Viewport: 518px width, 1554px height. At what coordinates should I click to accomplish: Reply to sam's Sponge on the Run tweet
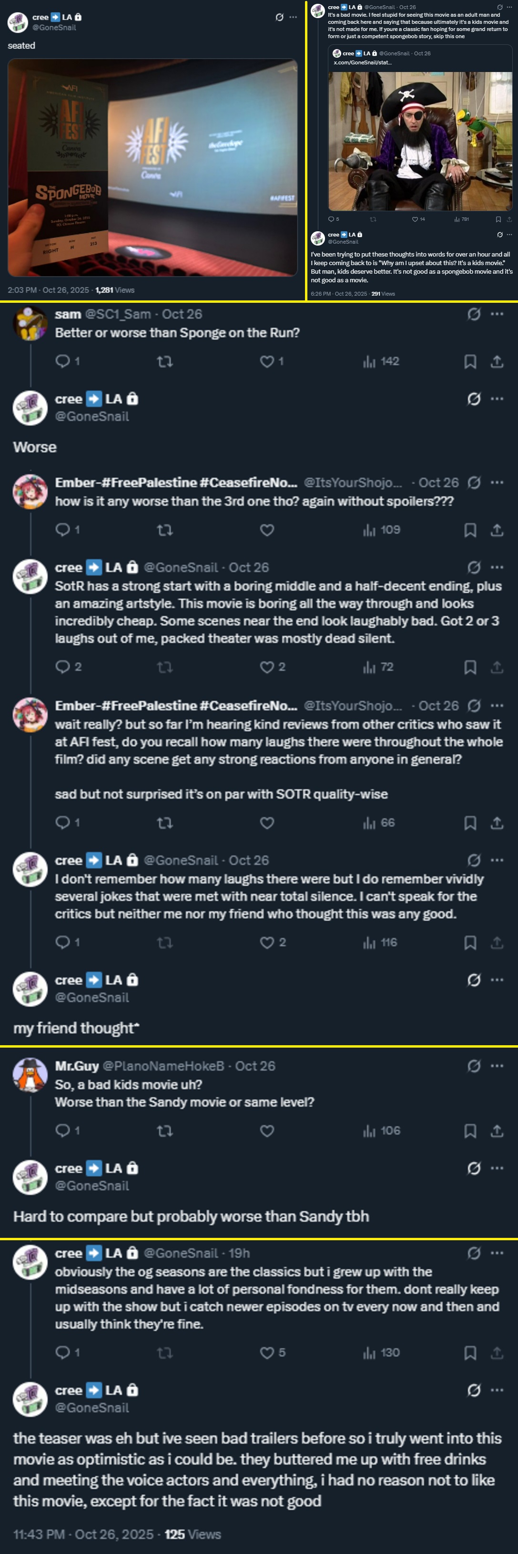click(x=63, y=361)
